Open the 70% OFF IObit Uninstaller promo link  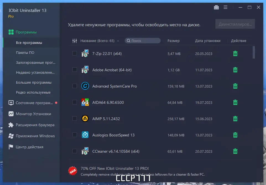click(115, 168)
